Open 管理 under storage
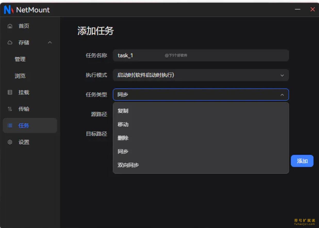Viewport: 319px width, 228px height. pyautogui.click(x=20, y=59)
